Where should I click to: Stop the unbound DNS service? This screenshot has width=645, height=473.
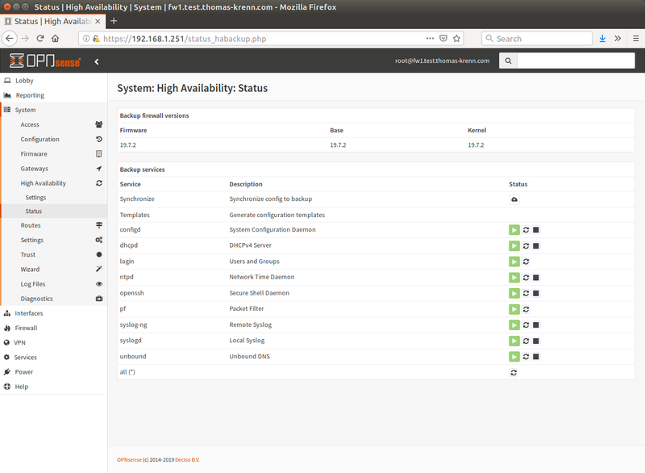[x=536, y=357]
